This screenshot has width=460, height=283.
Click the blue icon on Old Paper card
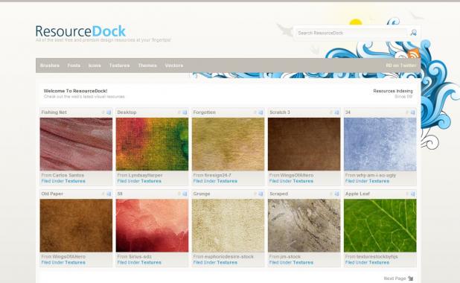pos(109,194)
